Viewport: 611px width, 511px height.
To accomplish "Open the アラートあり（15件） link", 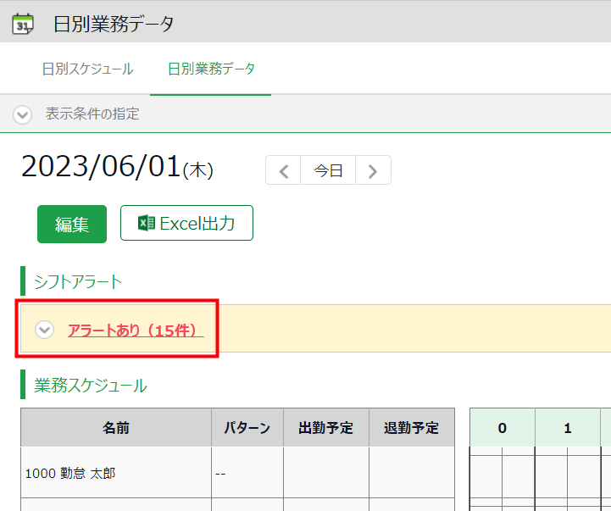I will click(136, 330).
